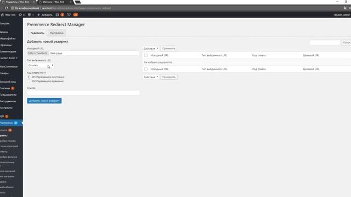Click the http://wootest URL prefix label
The image size is (351, 197).
(x=38, y=53)
